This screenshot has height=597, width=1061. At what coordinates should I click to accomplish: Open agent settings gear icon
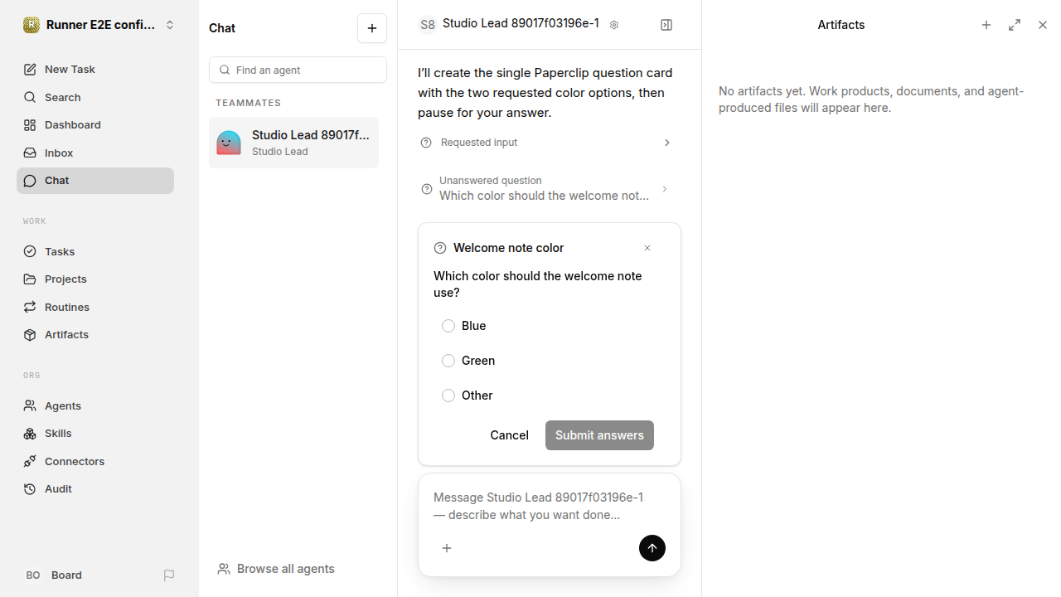coord(614,25)
